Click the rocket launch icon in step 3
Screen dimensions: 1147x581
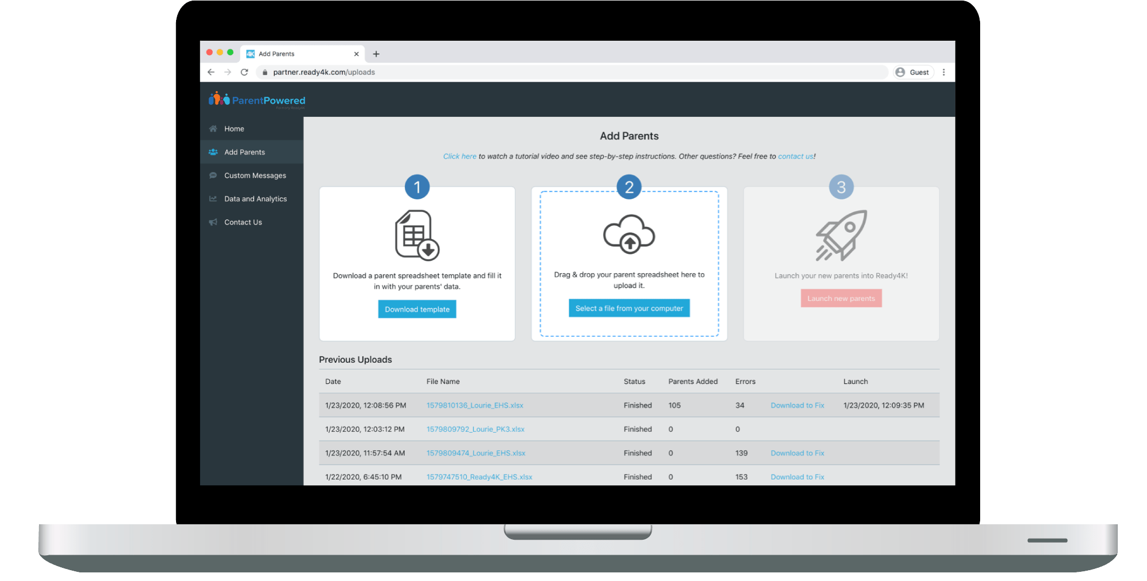(x=841, y=235)
